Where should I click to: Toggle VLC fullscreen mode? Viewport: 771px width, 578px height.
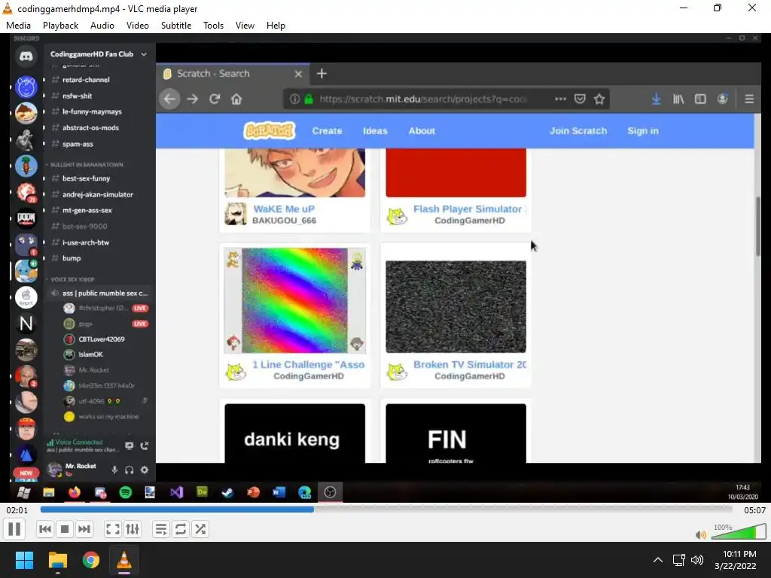113,529
